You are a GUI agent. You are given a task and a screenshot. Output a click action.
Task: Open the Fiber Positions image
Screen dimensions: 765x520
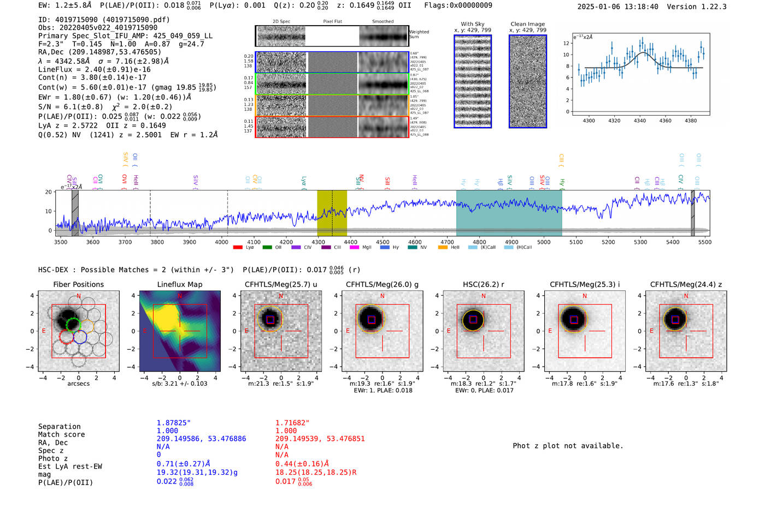pyautogui.click(x=79, y=331)
